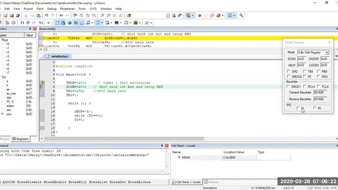Click the 'sp_max' register row
Viewport: 338px width, 190px height.
[18, 93]
